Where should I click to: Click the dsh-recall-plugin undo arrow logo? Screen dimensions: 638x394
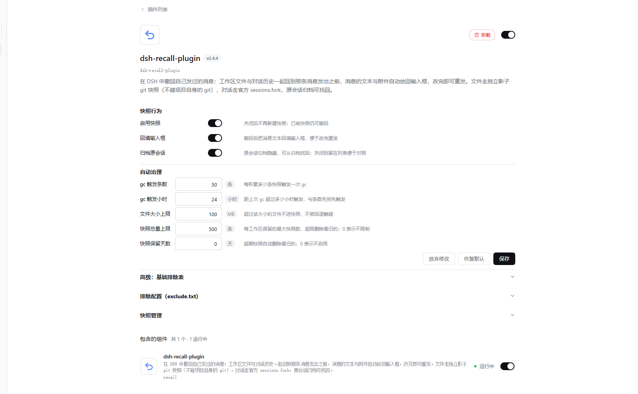click(x=150, y=35)
